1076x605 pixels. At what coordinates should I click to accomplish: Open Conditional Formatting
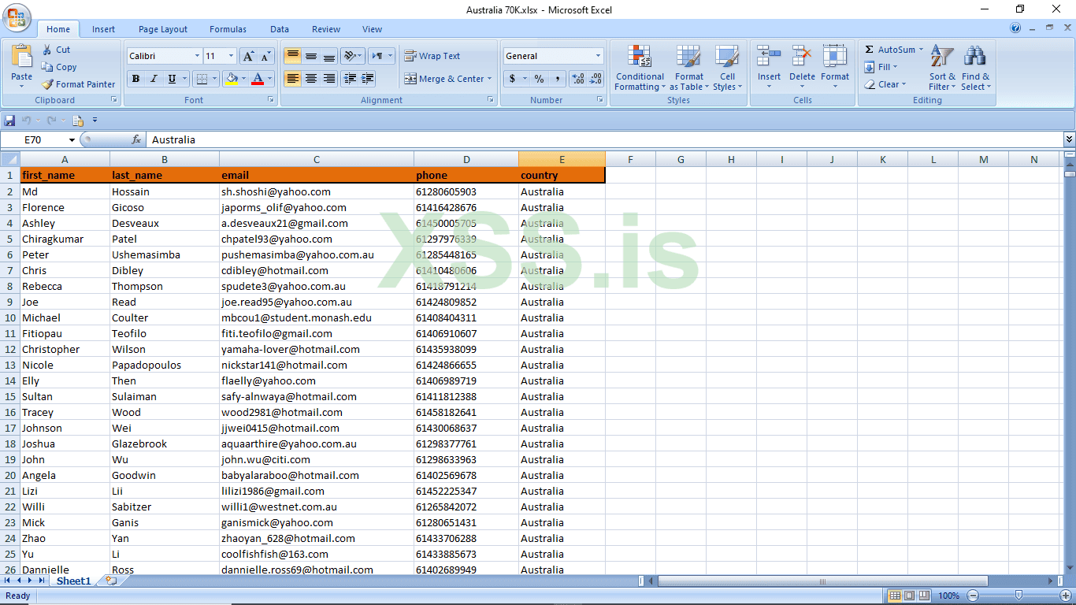pos(640,69)
